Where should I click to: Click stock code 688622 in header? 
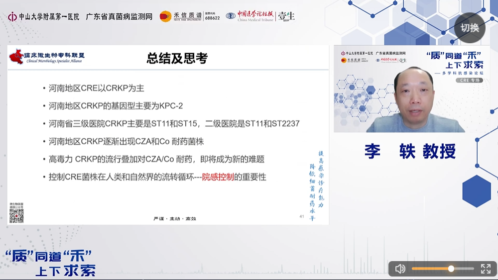click(x=212, y=18)
